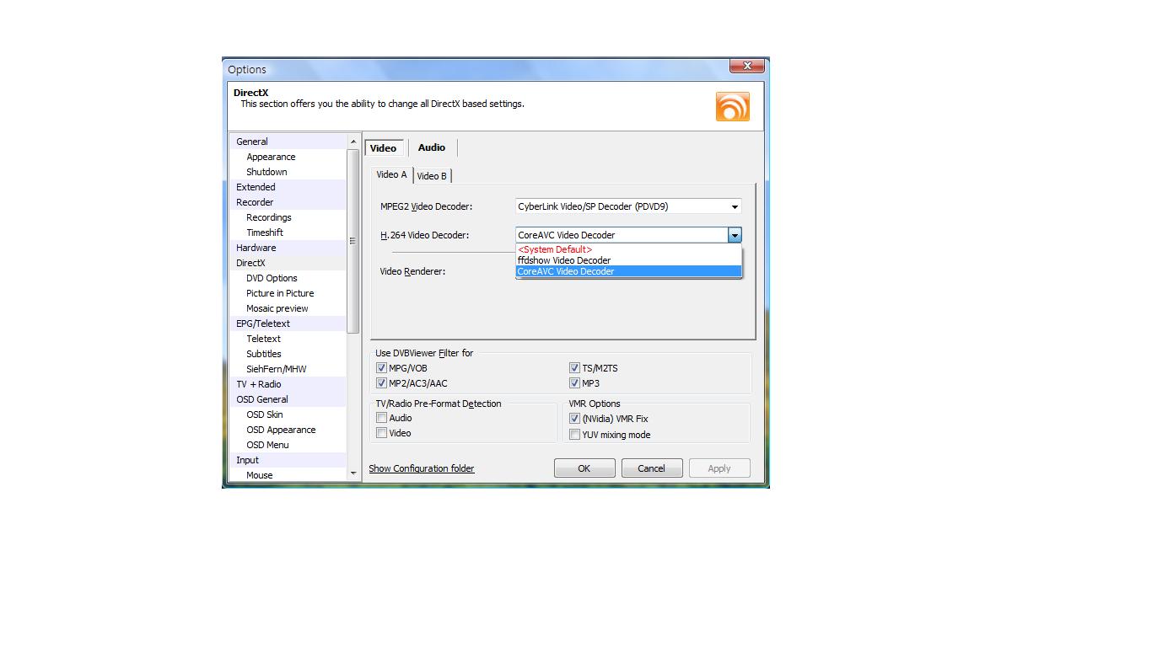
Task: Switch to the Audio tab
Action: point(432,147)
